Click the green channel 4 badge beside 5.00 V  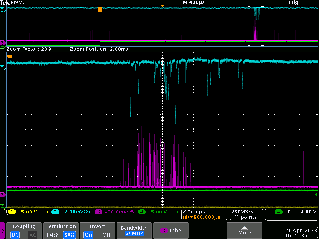coord(142,212)
